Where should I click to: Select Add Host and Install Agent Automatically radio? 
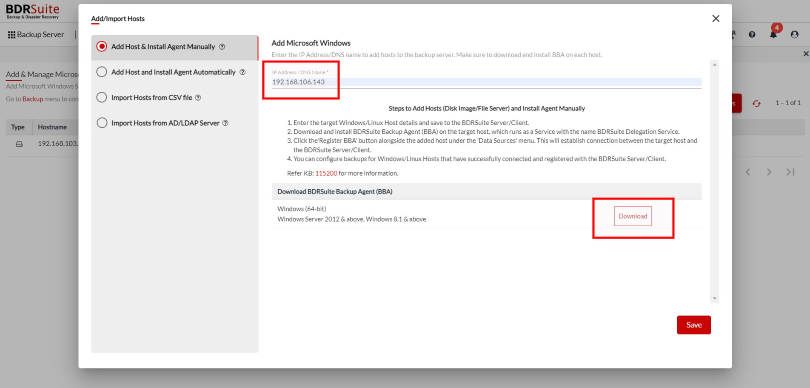(102, 72)
